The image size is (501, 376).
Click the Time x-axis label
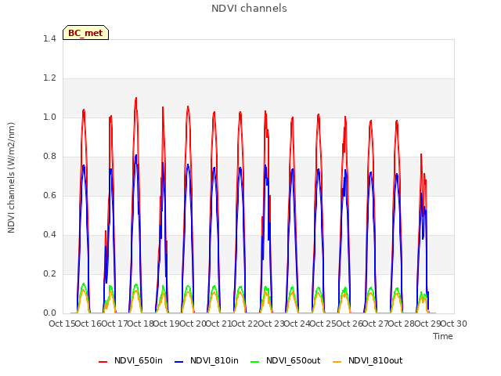(443, 336)
